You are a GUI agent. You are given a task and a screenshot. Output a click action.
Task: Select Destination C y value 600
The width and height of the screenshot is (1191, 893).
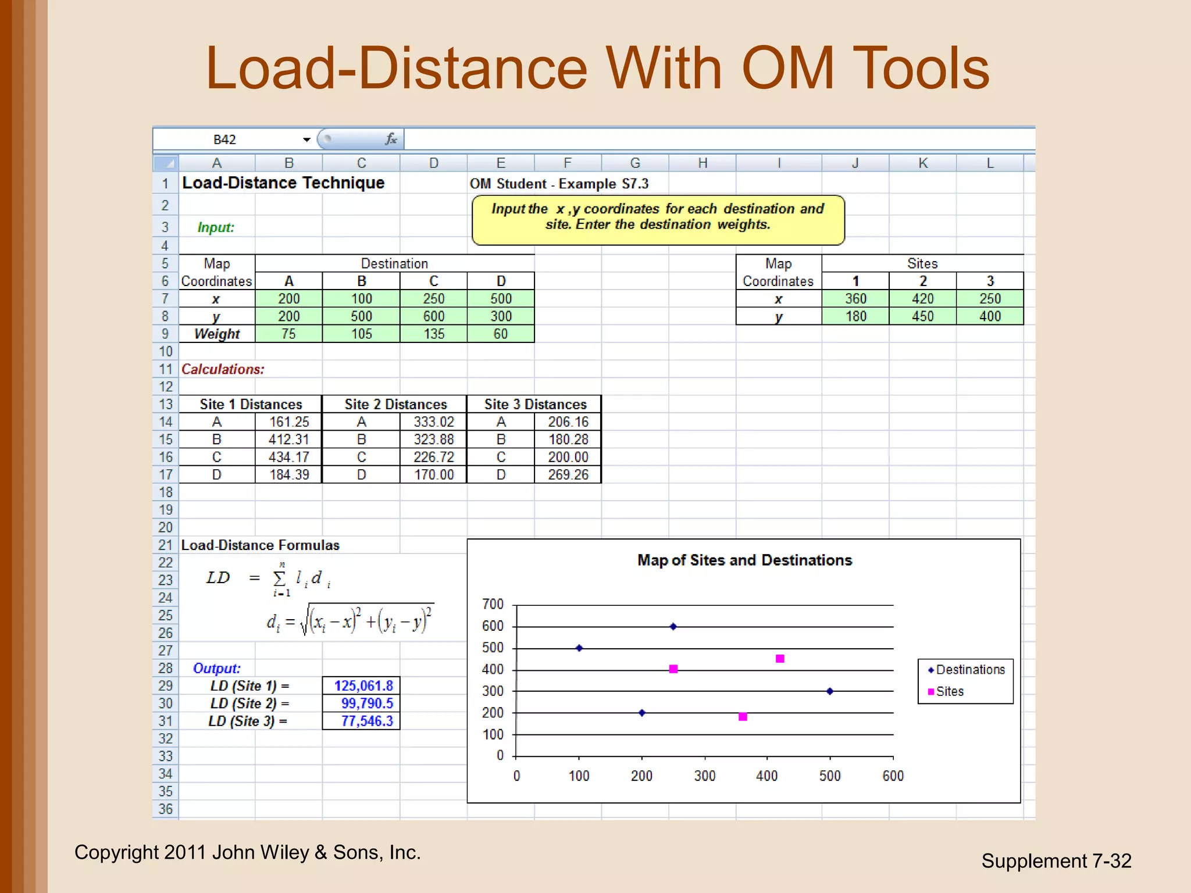[x=434, y=316]
